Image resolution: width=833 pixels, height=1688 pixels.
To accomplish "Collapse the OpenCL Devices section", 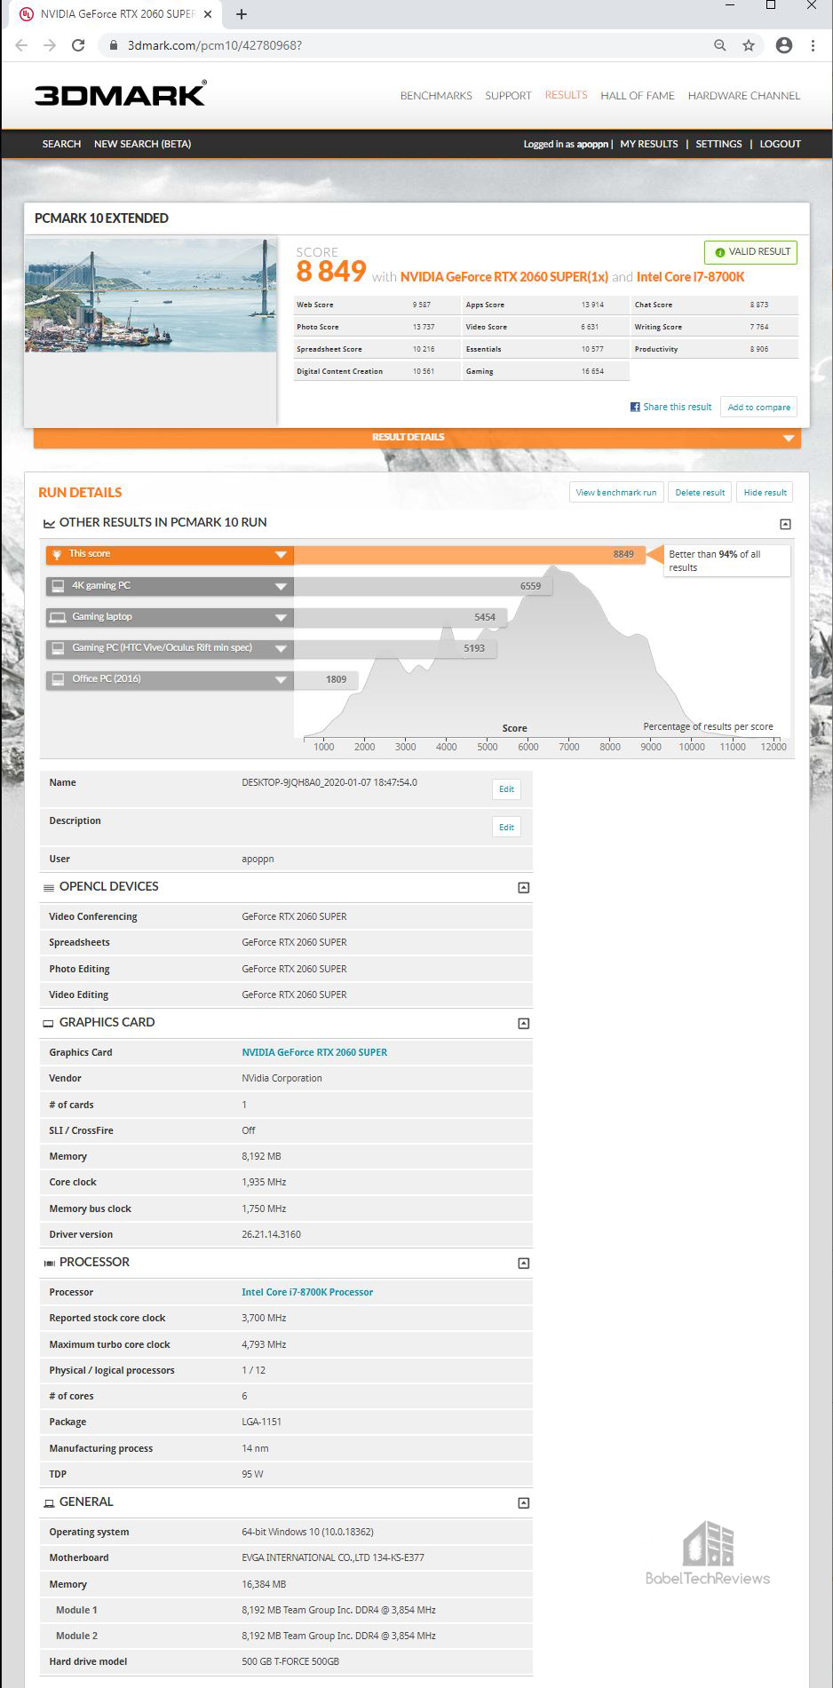I will click(x=524, y=887).
